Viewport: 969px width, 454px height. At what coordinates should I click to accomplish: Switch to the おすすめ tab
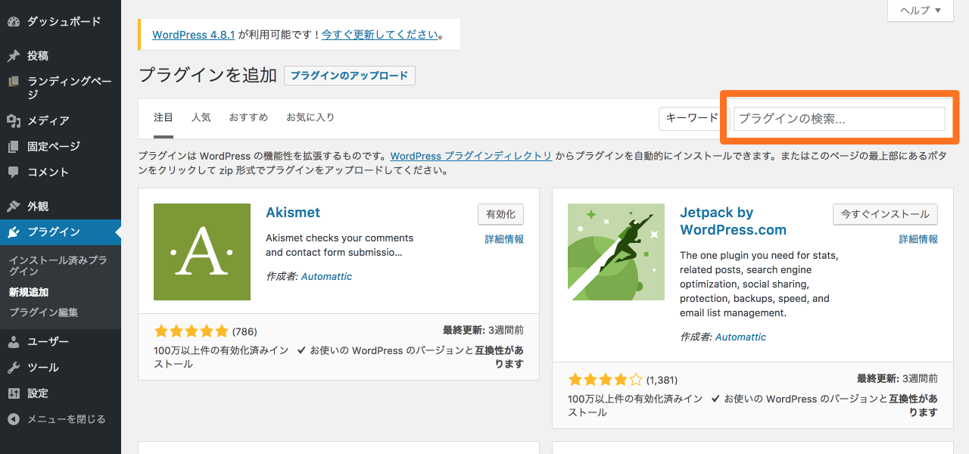click(x=248, y=117)
